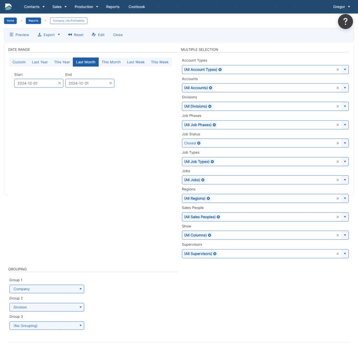Click the Reset rewind icon
Screen dimensions: 358x346
70,35
